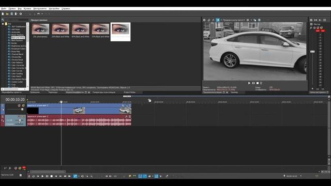Adjust the audio track volume slider
The width and height of the screenshot is (331, 186).
[x=20, y=120]
